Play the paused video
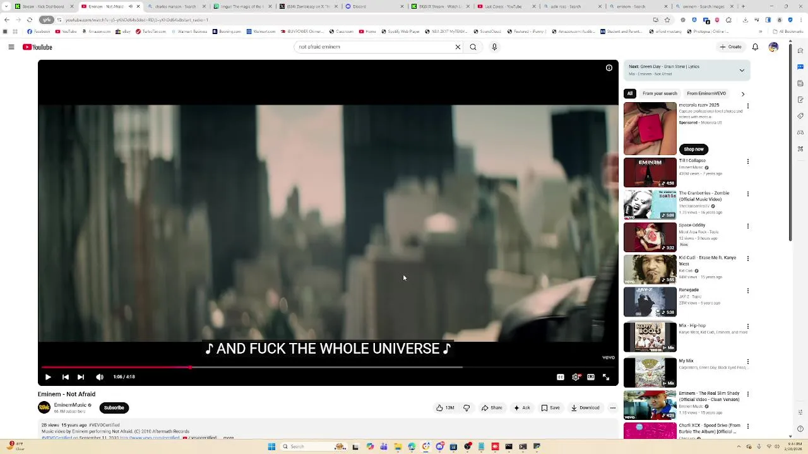This screenshot has height=454, width=808. pos(48,377)
